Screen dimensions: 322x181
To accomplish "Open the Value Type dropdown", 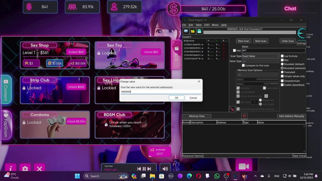I will (261, 61).
